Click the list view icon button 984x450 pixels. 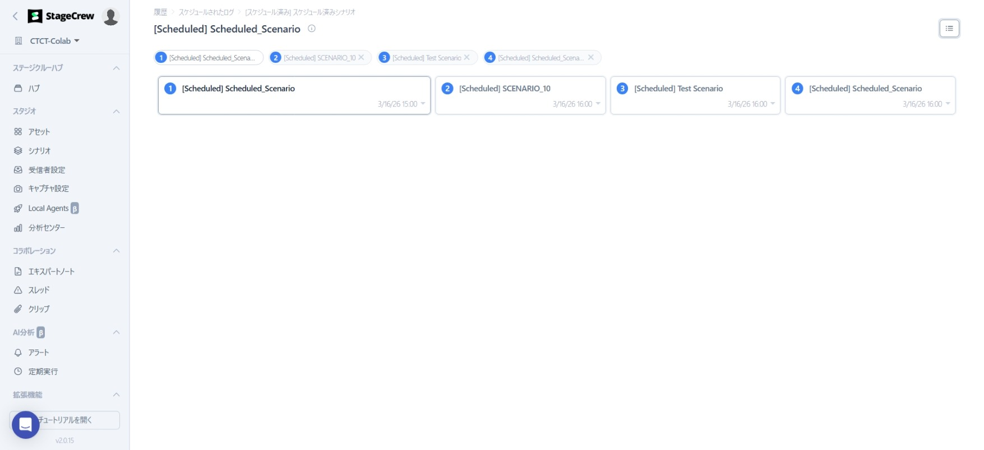(x=949, y=29)
